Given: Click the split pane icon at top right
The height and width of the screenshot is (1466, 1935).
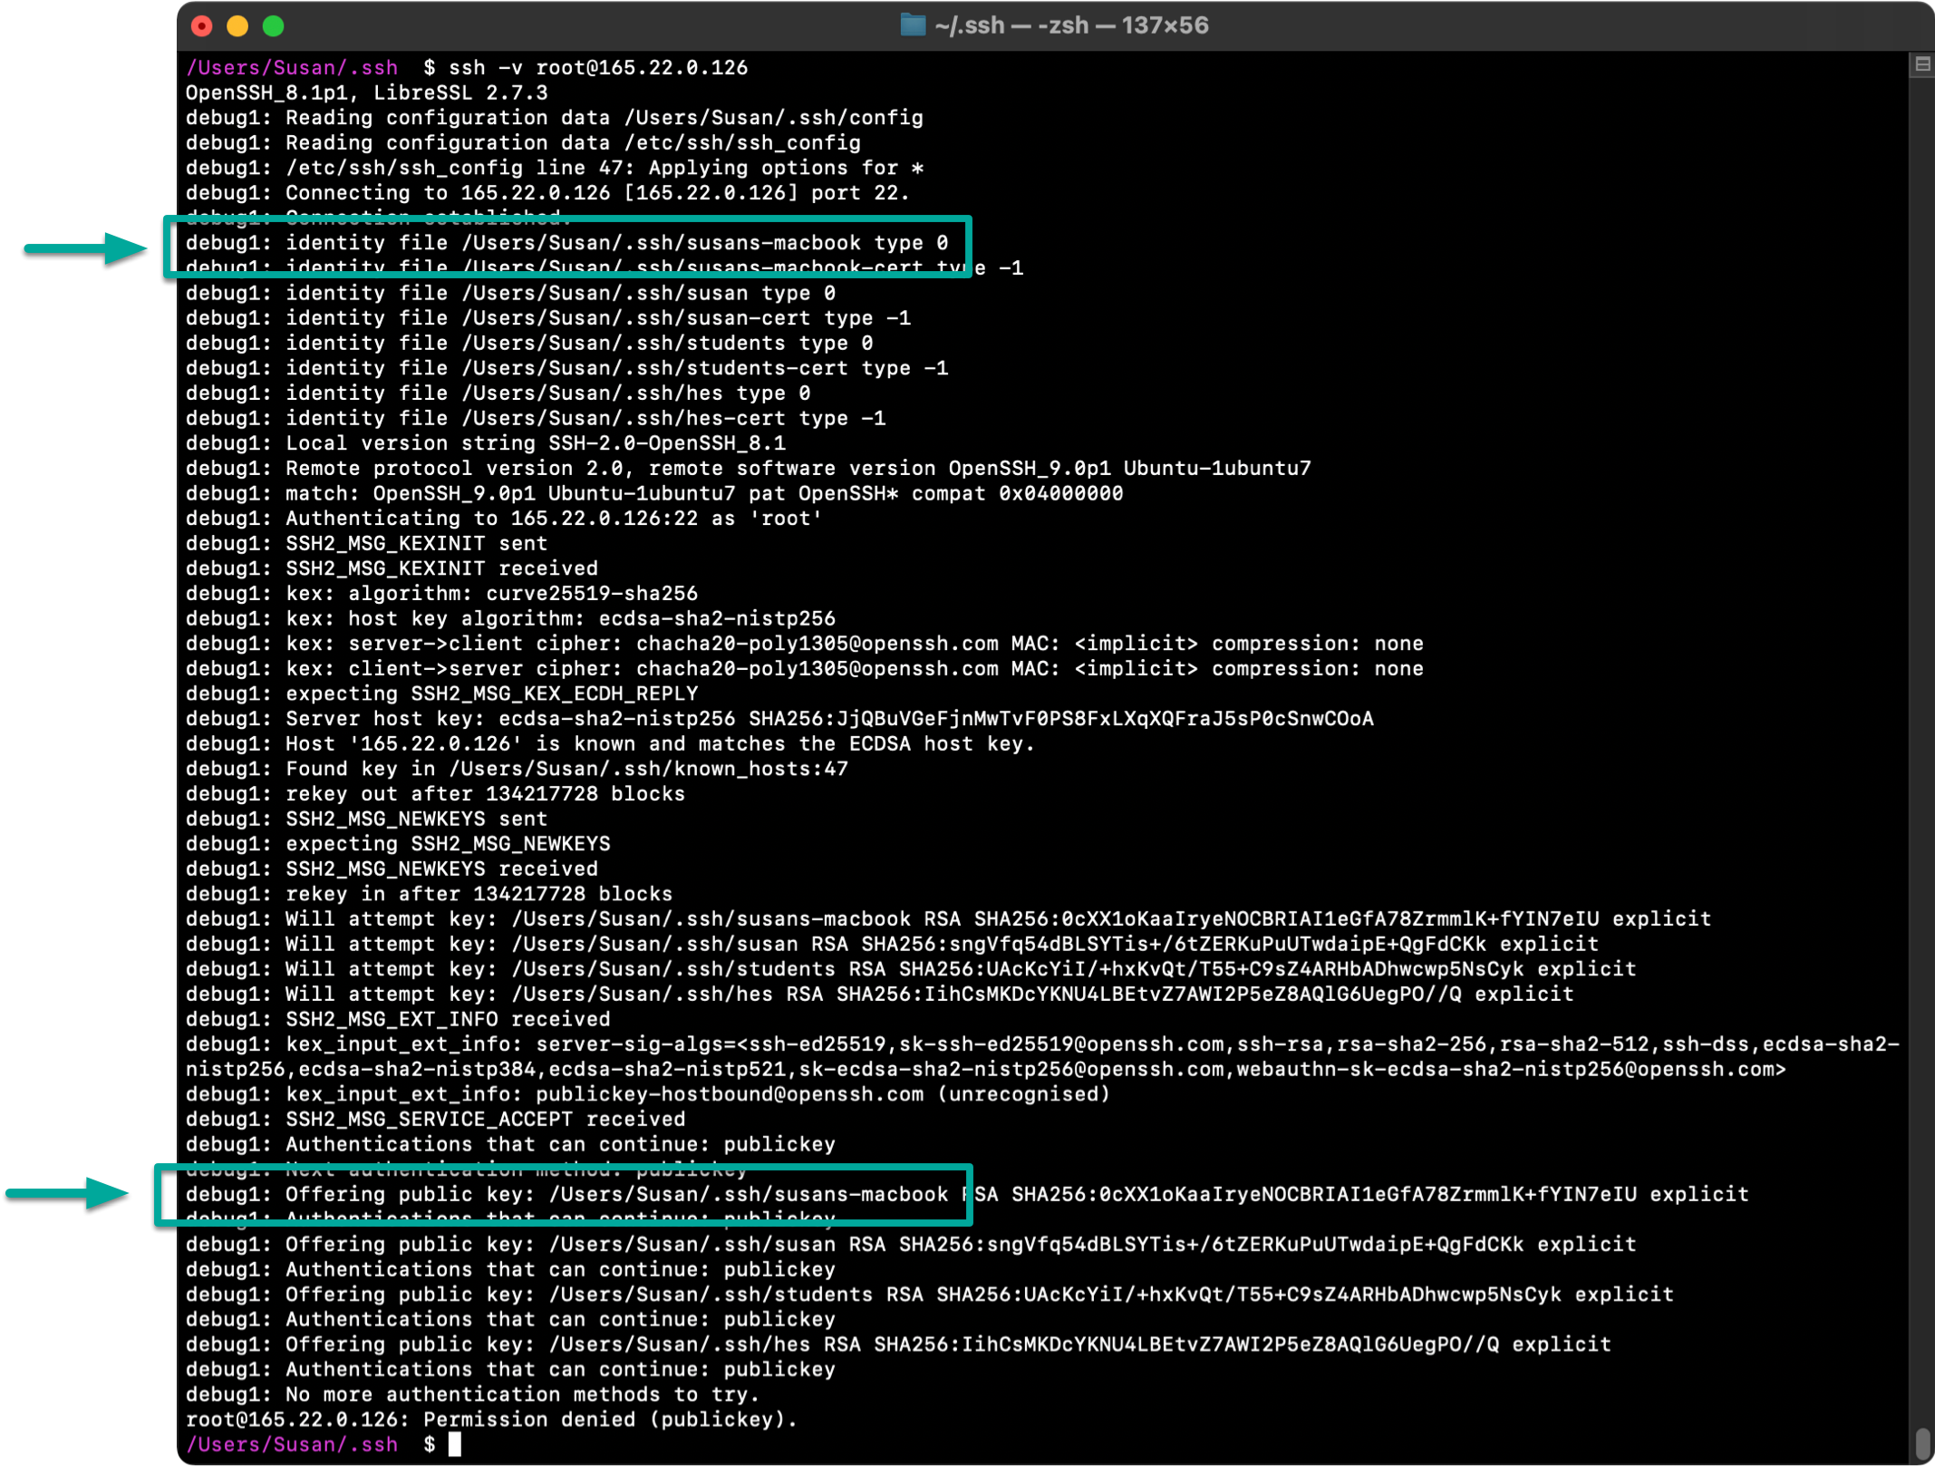Looking at the screenshot, I should 1921,64.
